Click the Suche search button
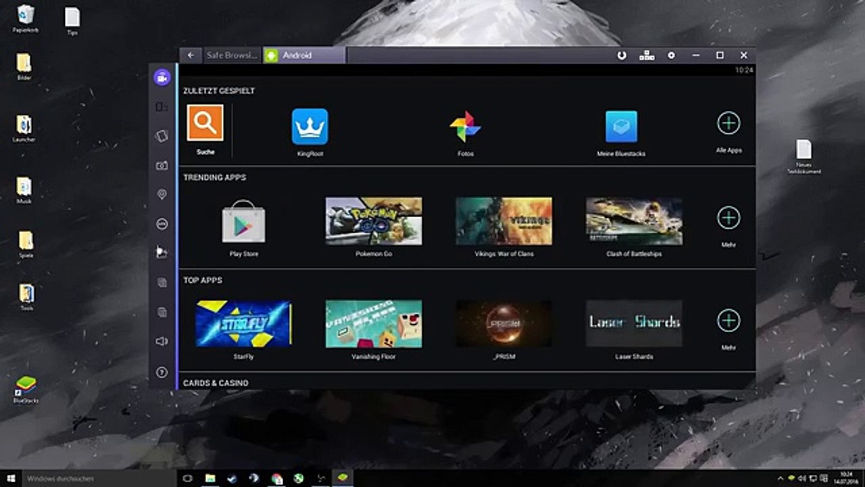The width and height of the screenshot is (865, 487). [205, 123]
